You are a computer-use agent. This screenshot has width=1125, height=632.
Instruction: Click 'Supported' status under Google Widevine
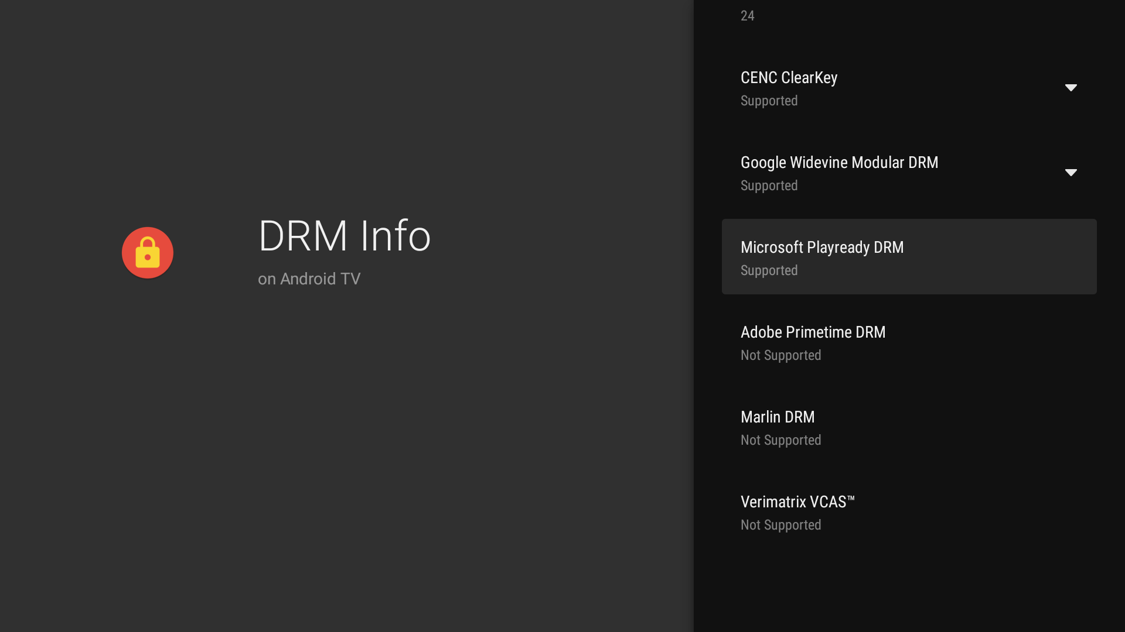coord(769,186)
